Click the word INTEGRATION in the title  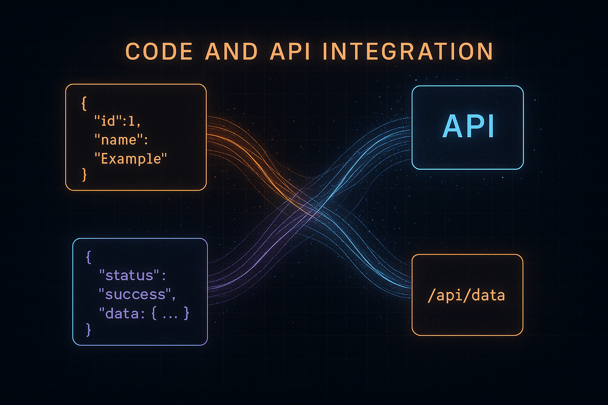[408, 52]
